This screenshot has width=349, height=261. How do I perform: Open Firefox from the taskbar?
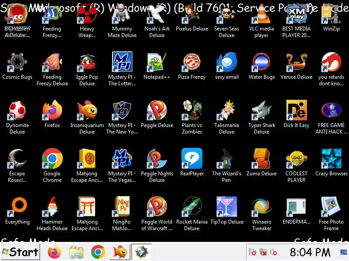click(54, 252)
